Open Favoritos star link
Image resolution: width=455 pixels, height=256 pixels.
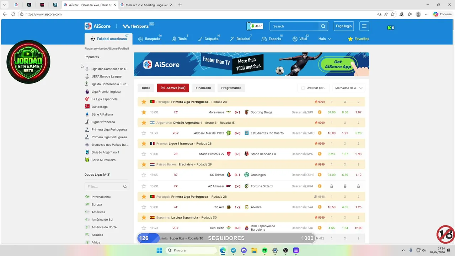pos(358,39)
